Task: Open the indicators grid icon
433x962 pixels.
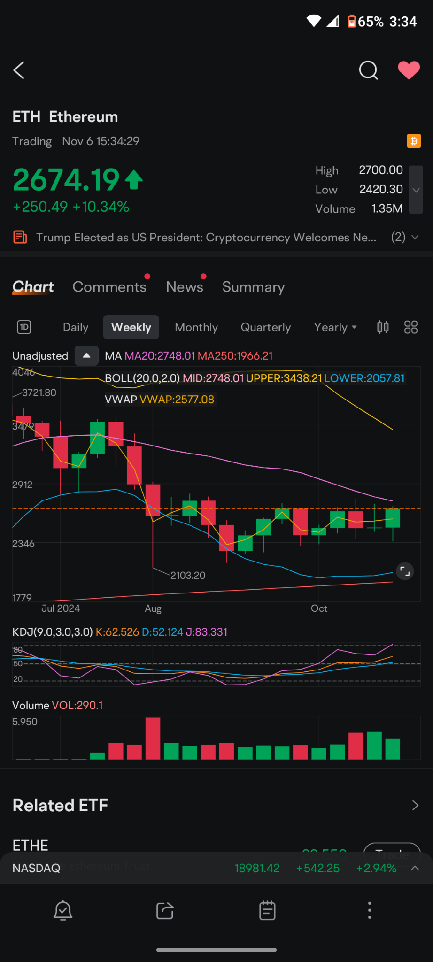Action: [x=411, y=327]
